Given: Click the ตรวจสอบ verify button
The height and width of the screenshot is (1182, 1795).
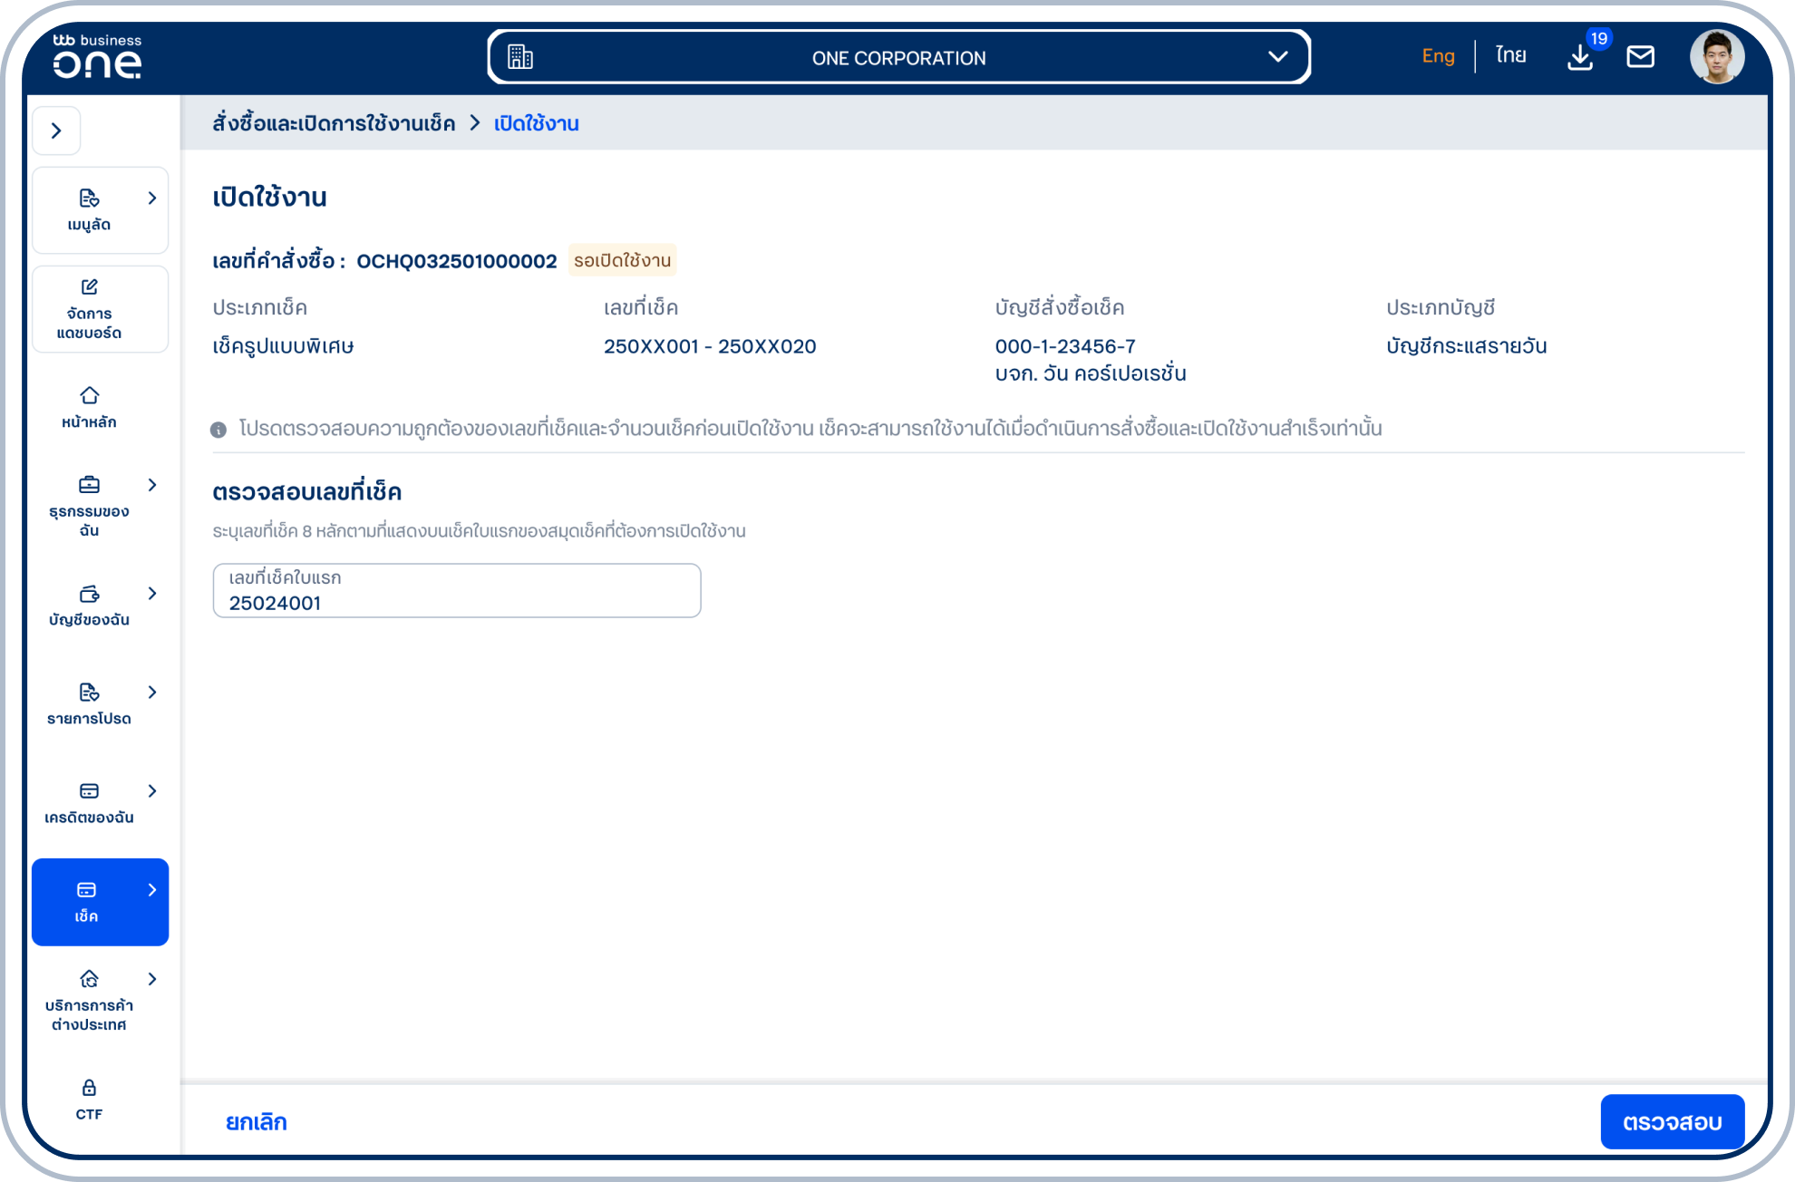Looking at the screenshot, I should (x=1672, y=1122).
